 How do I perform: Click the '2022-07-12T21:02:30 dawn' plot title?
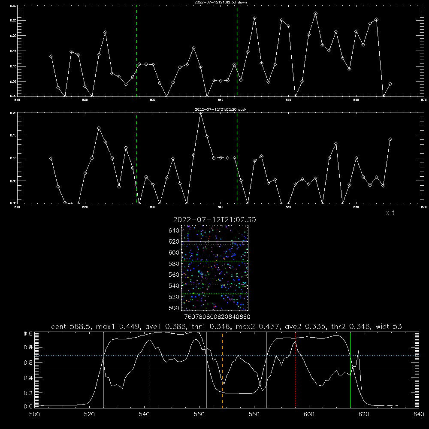[221, 2]
